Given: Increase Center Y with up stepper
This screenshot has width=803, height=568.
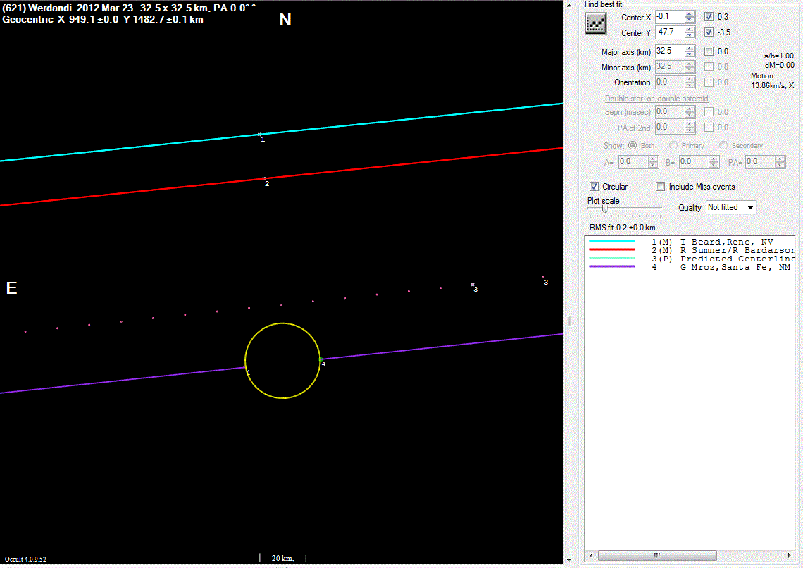Looking at the screenshot, I should point(690,29).
